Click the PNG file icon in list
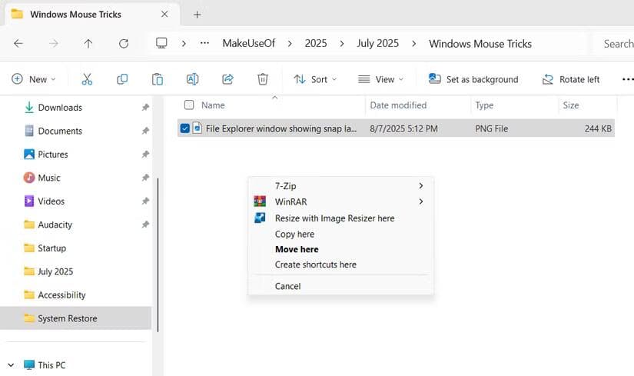 [197, 128]
